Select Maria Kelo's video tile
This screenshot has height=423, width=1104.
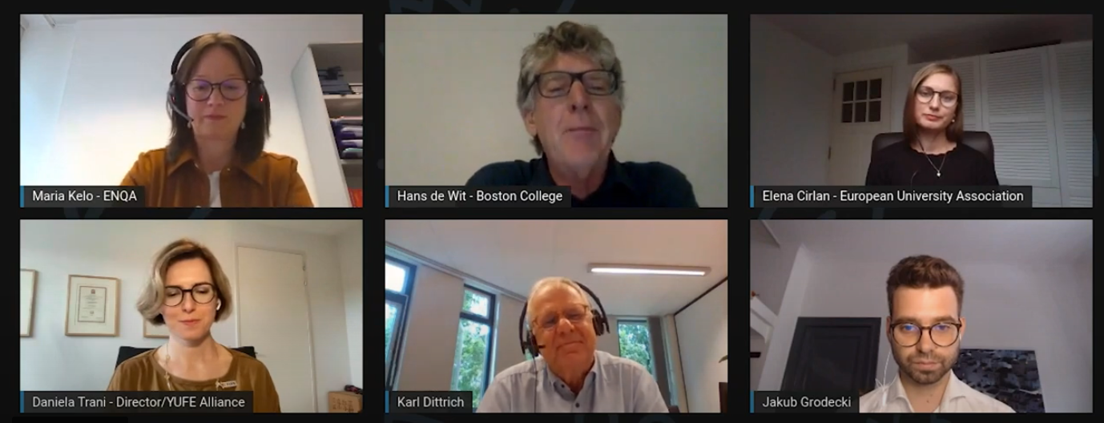[191, 111]
